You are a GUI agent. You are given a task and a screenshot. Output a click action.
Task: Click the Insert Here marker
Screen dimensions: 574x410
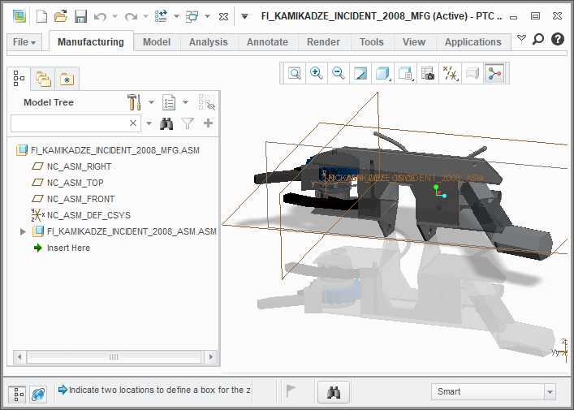click(62, 248)
